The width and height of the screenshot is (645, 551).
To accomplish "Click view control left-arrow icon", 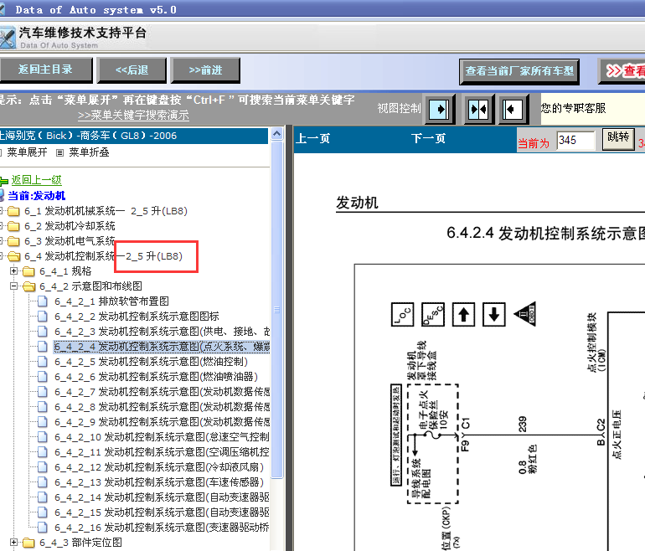I will [513, 110].
